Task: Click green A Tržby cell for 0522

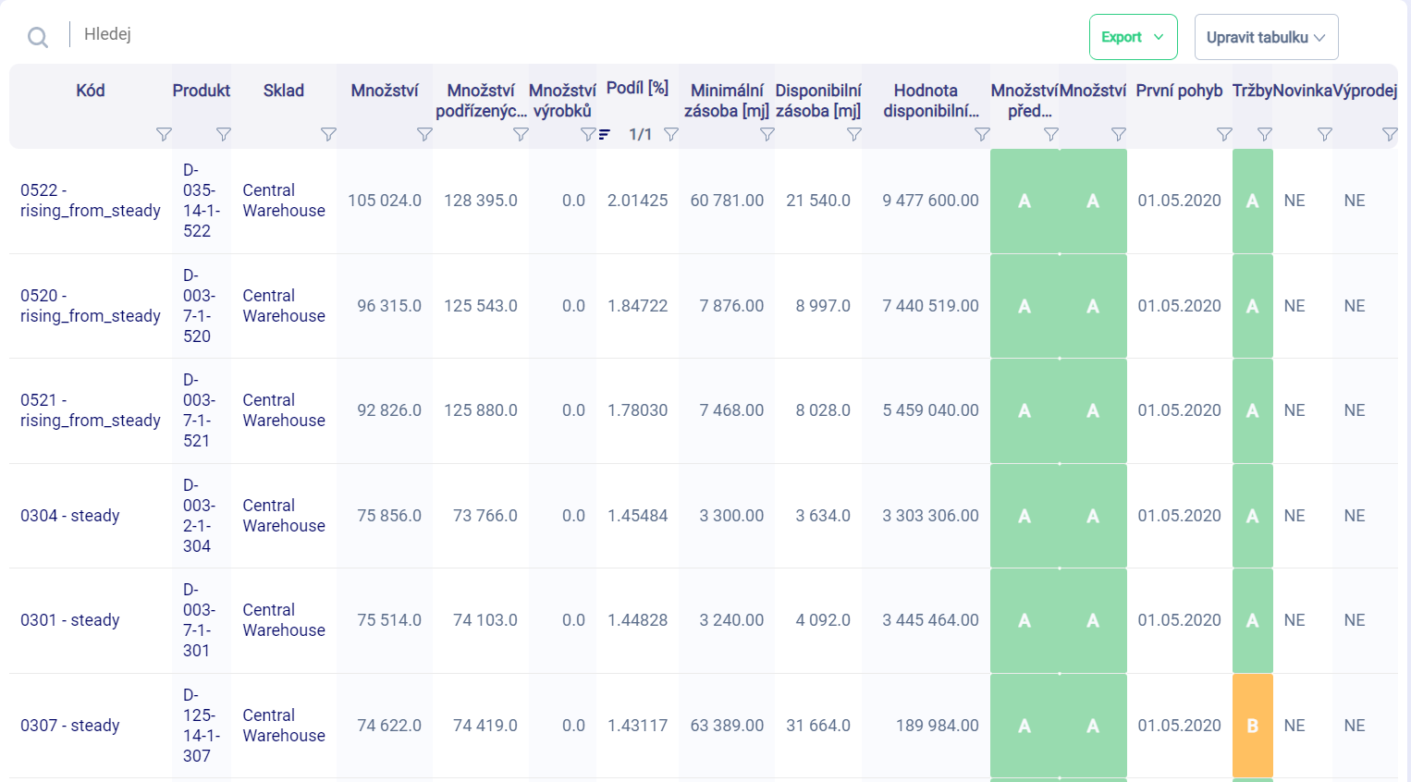Action: coord(1252,201)
